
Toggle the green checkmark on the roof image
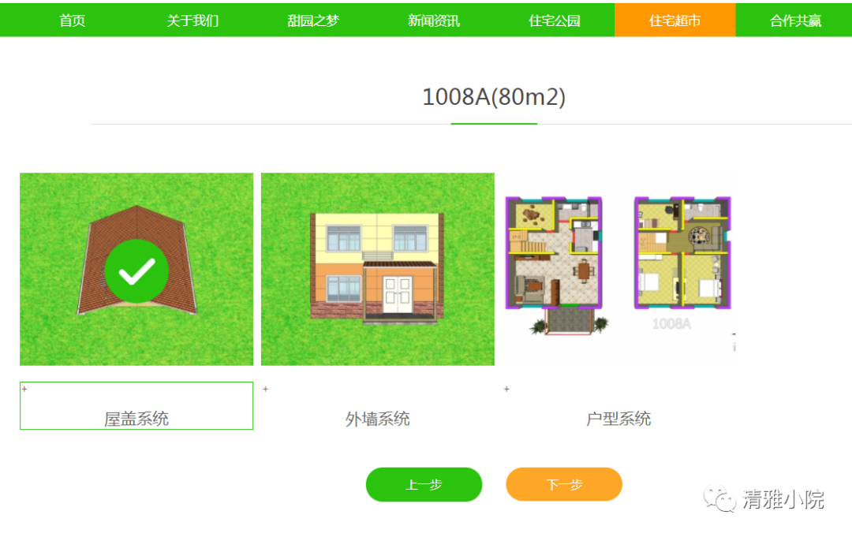[136, 272]
